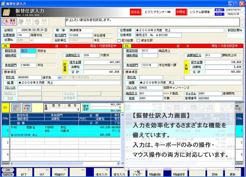Screen dimensions: 246x177
Task: Click the 任意項目 field with 客先注文 No.
Action: pyautogui.click(x=158, y=35)
